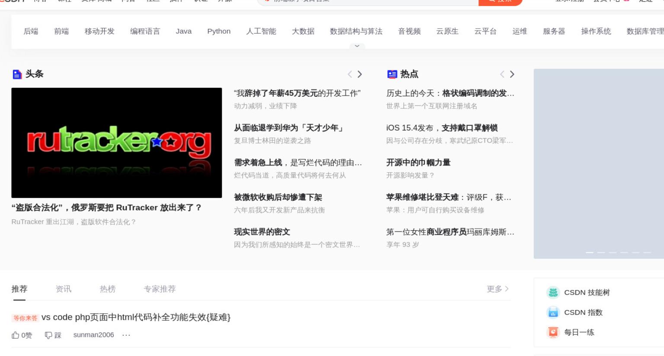This screenshot has height=356, width=664.
Task: Open 需求着急上线 article
Action: click(298, 162)
